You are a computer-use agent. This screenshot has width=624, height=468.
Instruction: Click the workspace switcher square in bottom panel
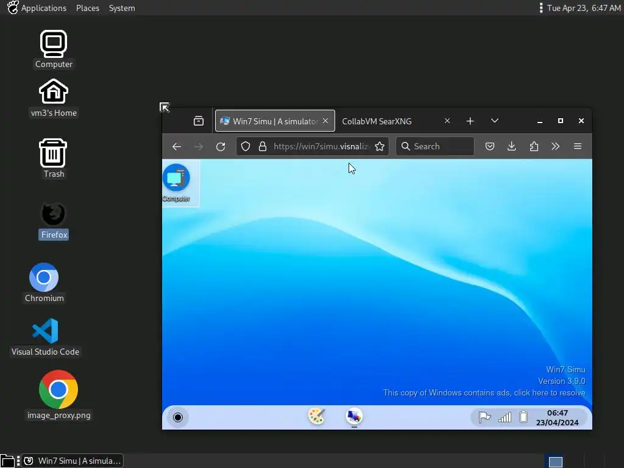click(555, 461)
